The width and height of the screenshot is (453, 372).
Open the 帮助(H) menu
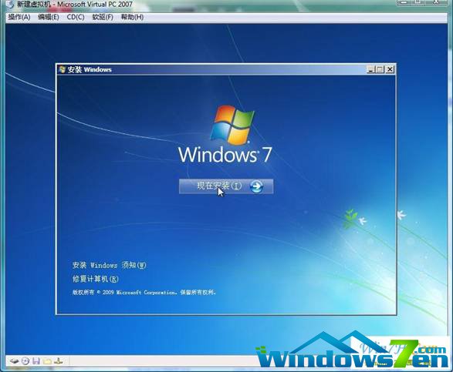(x=132, y=17)
